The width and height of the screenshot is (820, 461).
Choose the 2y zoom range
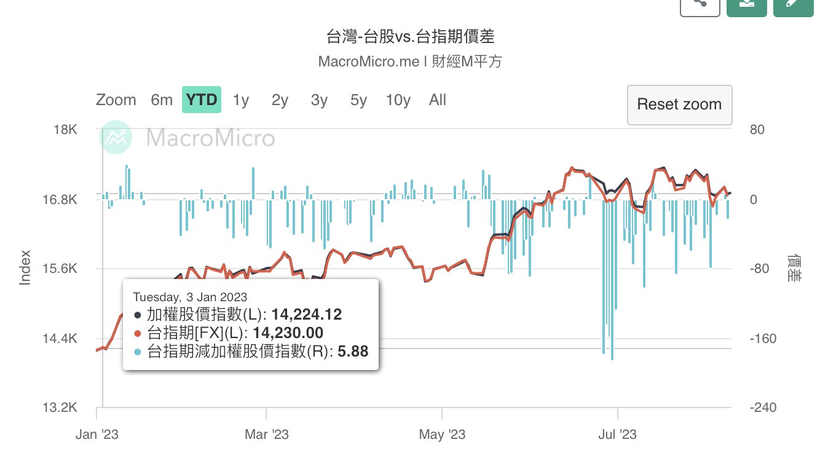point(280,100)
